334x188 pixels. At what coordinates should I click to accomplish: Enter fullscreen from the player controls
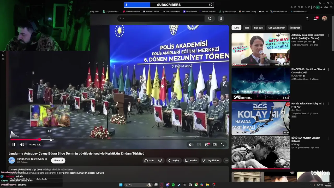(x=222, y=145)
